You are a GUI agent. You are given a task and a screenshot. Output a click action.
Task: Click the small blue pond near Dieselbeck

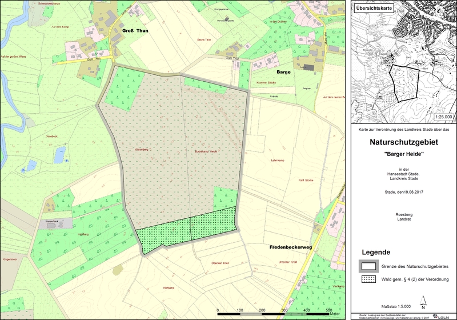[x=59, y=152]
